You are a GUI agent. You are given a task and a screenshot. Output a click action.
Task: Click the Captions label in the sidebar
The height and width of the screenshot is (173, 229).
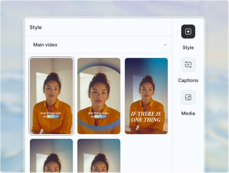[188, 80]
